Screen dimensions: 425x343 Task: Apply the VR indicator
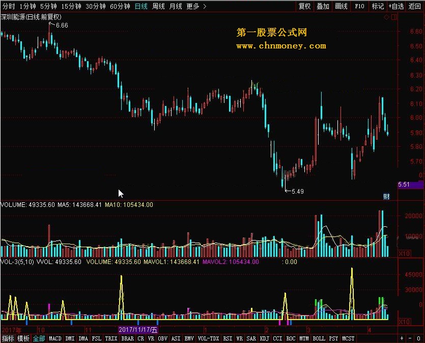tap(151, 338)
